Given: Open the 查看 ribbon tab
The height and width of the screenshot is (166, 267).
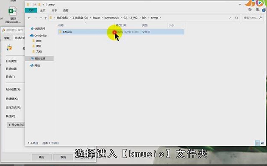Looking at the screenshot, I should pyautogui.click(x=66, y=11).
